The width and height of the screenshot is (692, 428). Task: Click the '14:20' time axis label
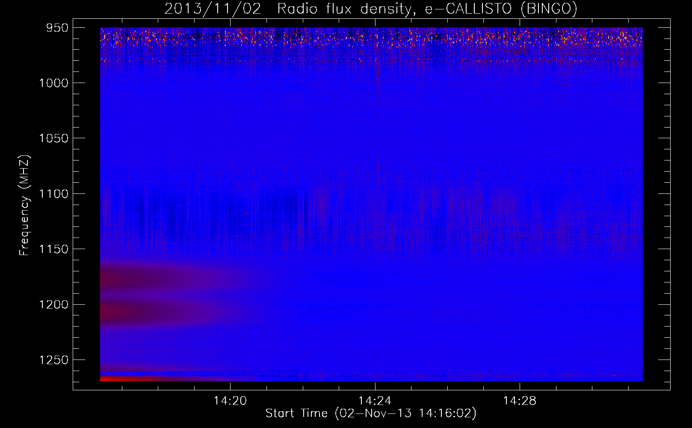(231, 401)
